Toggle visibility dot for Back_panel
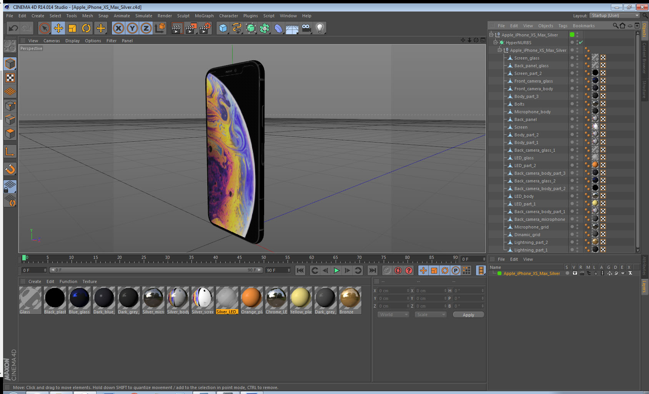 (572, 119)
